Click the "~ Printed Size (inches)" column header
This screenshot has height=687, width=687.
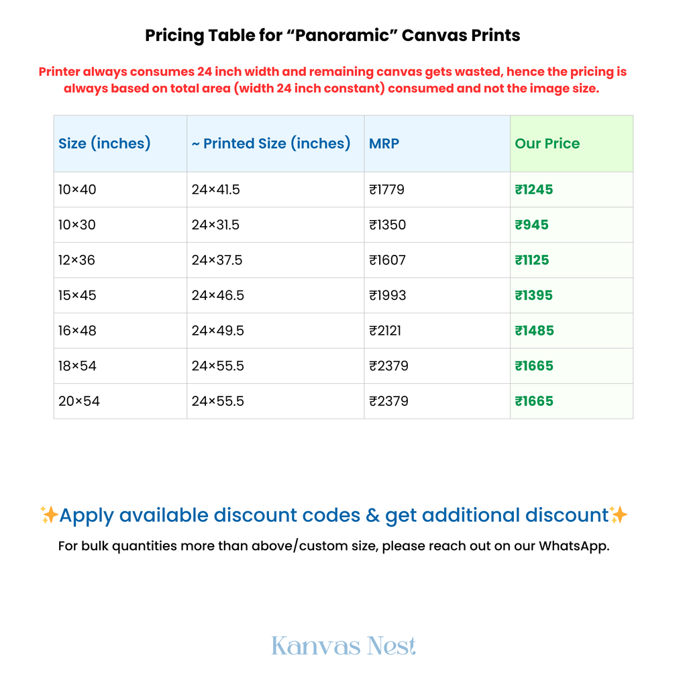pyautogui.click(x=271, y=144)
